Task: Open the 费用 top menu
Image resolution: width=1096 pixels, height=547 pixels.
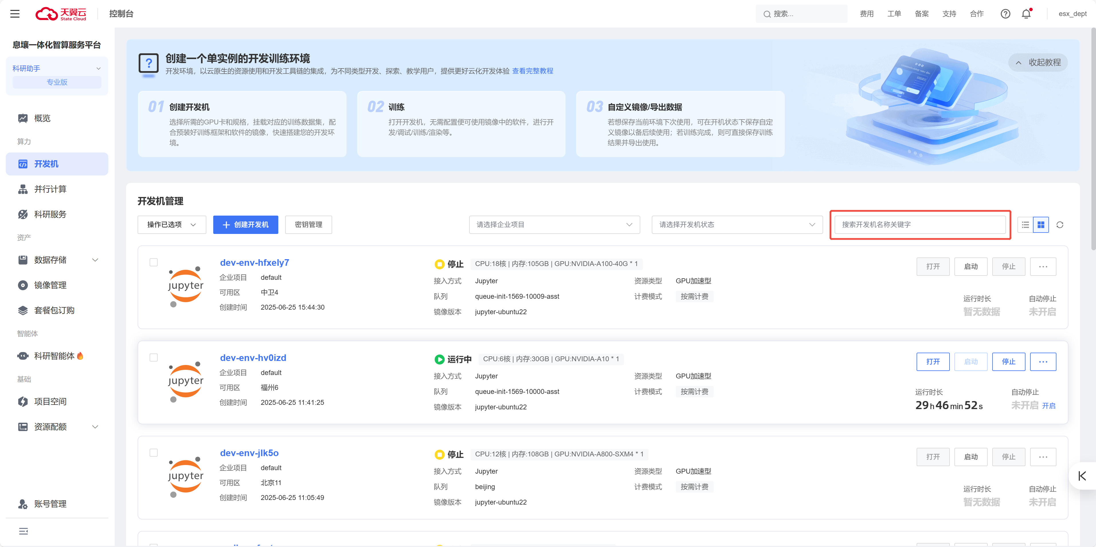Action: point(866,14)
